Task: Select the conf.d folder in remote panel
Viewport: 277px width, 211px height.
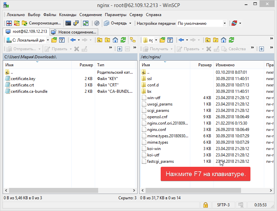Action: tap(153, 85)
